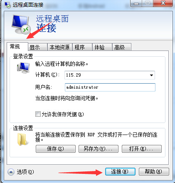
Task: Click the 保存 button
Action: (56, 149)
